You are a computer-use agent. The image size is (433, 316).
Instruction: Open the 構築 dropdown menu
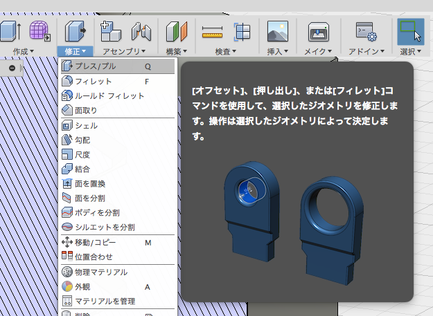tap(177, 51)
